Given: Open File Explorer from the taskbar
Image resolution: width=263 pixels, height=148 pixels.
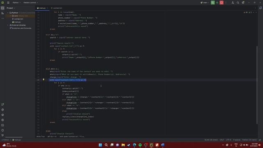Looking at the screenshot, I should (123, 145).
